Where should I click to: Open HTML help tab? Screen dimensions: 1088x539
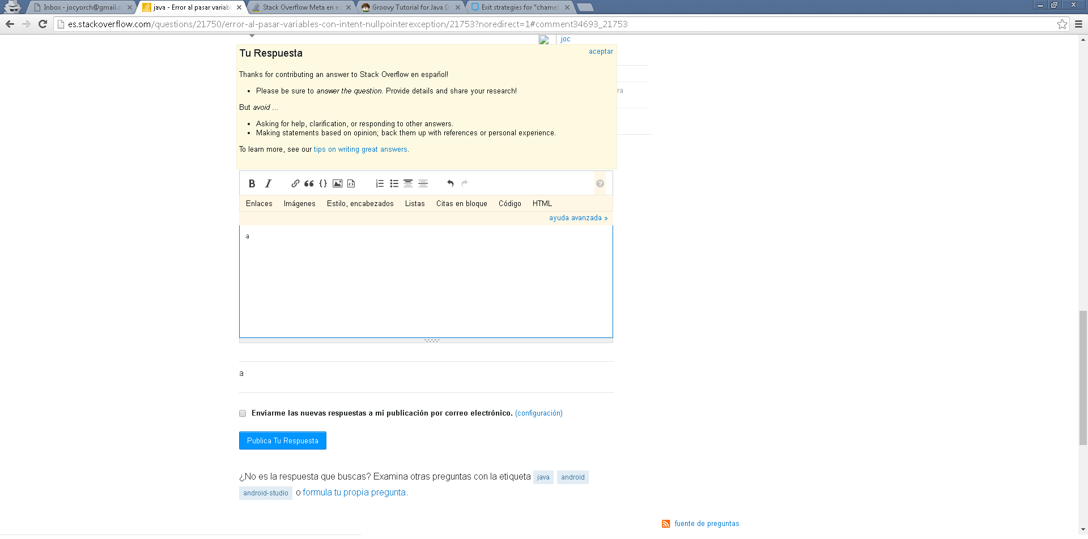coord(542,203)
